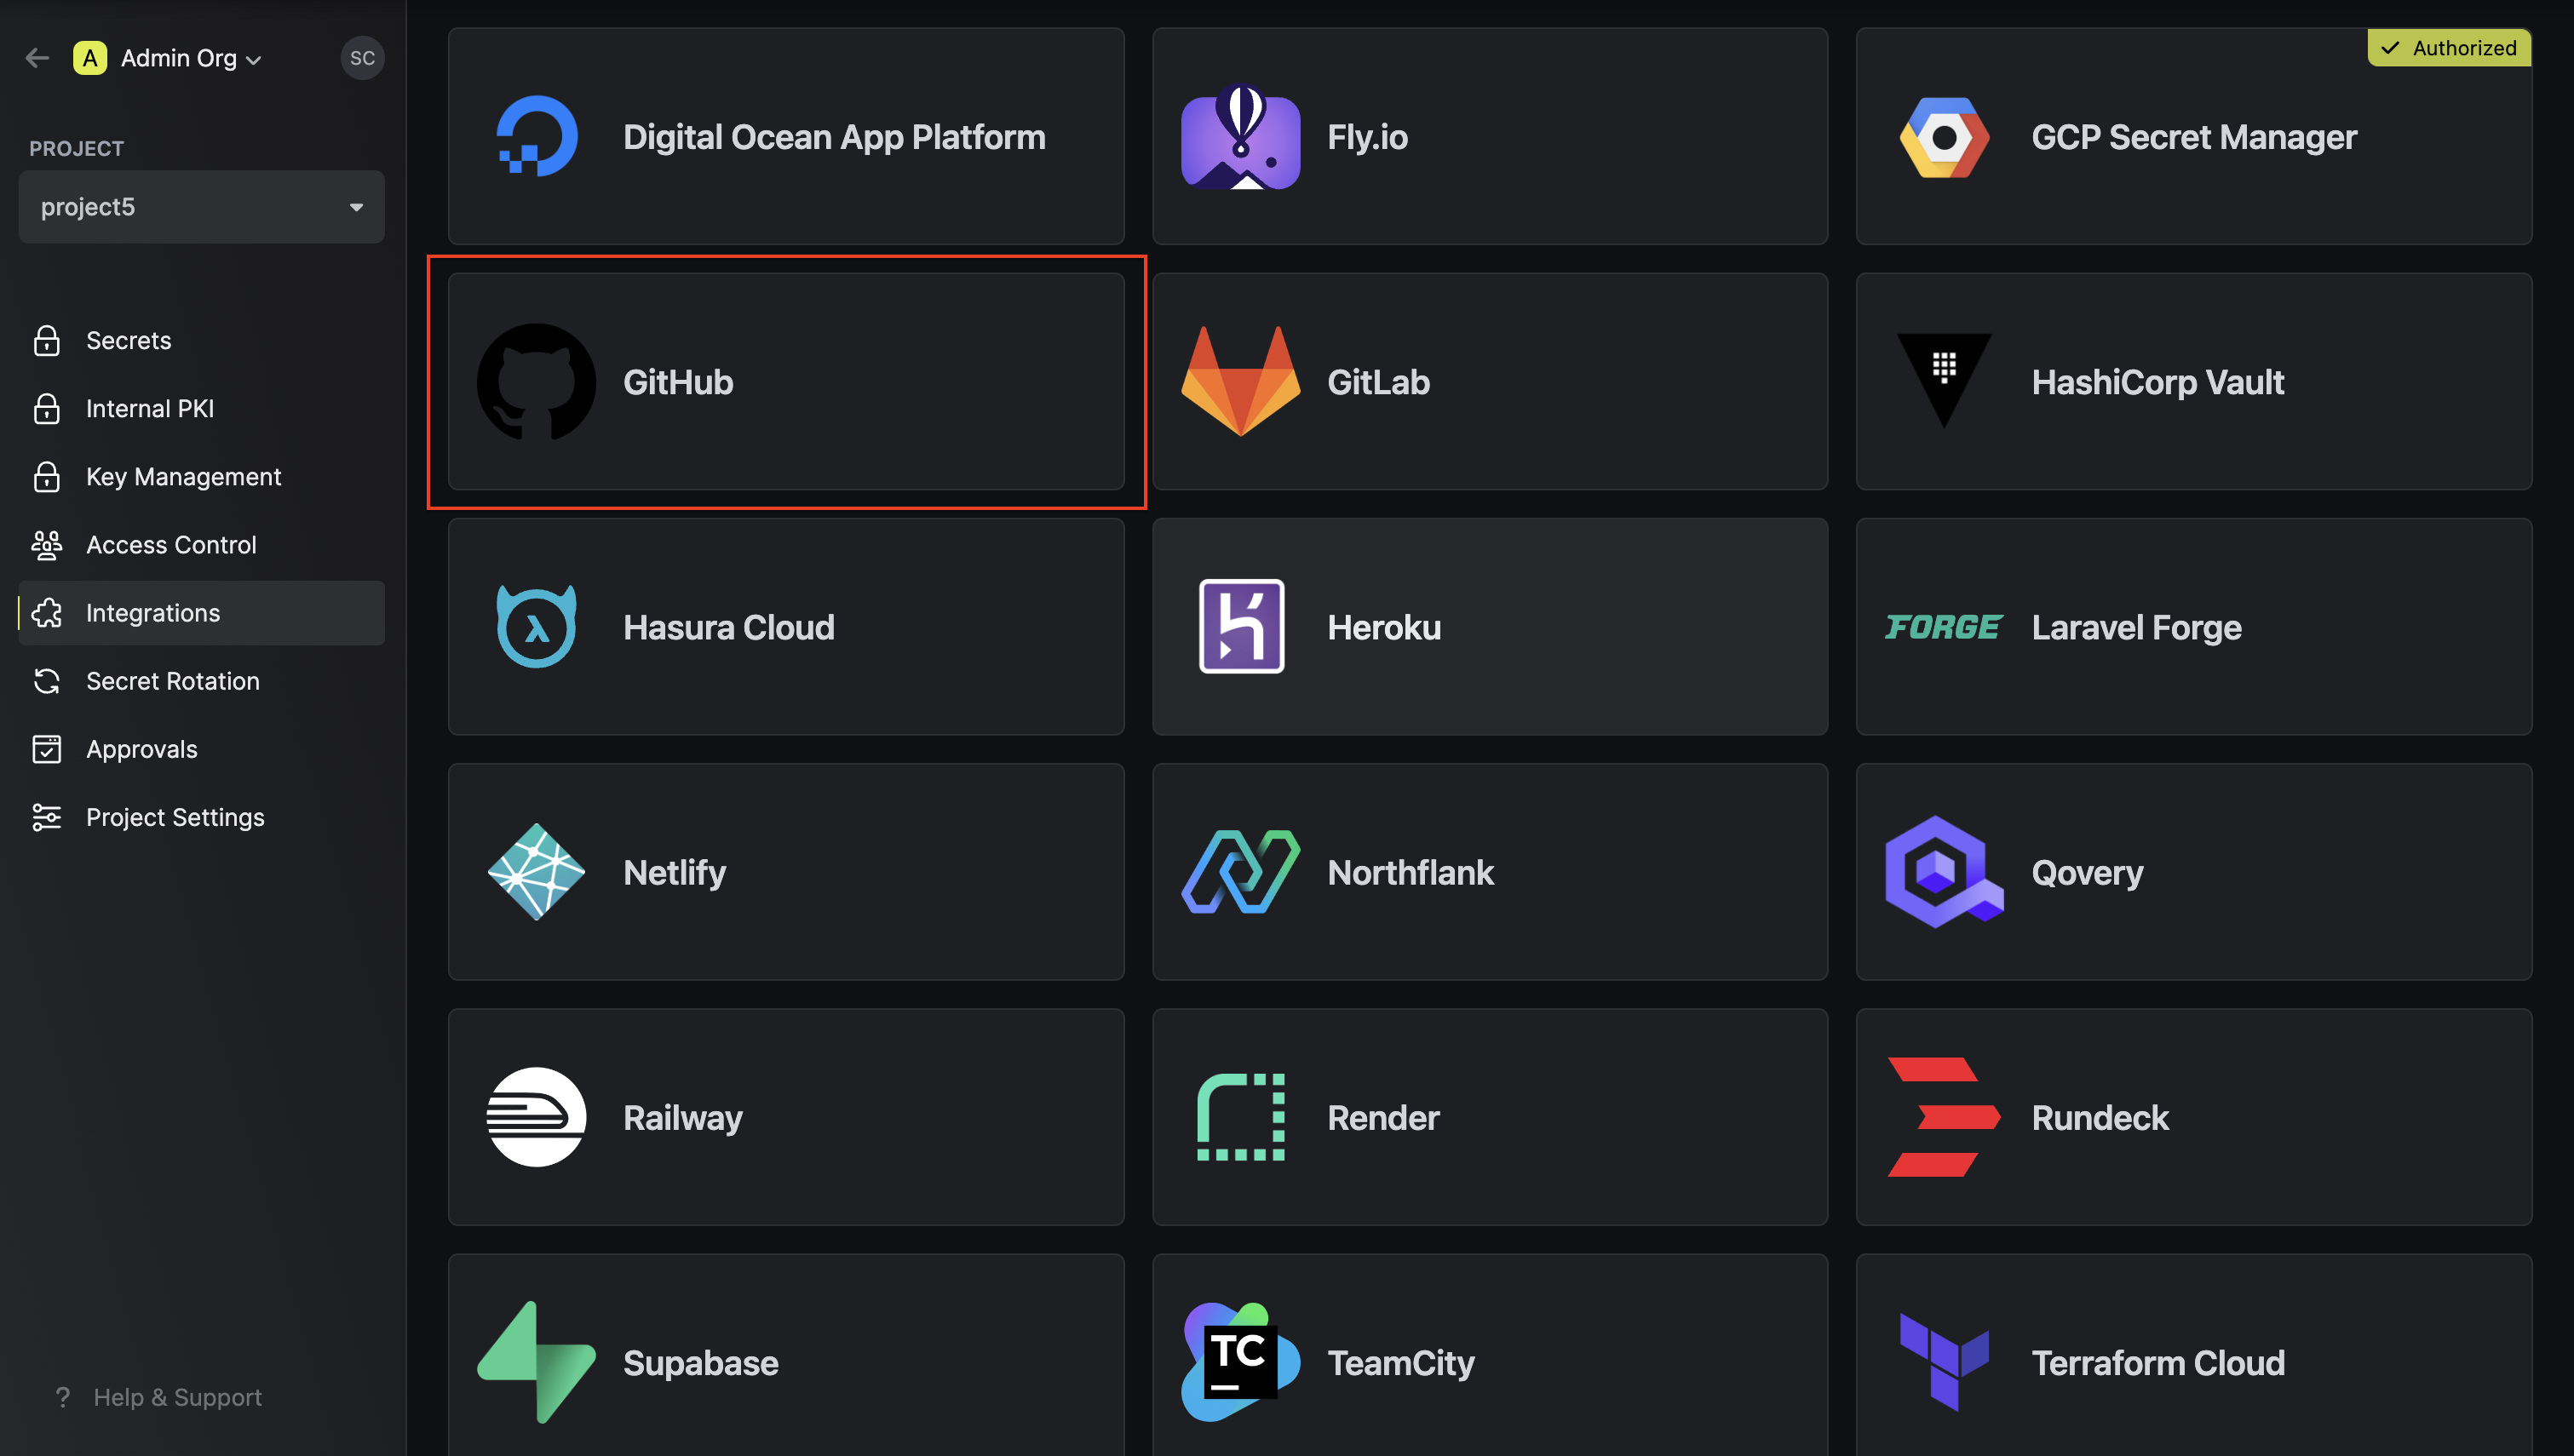Viewport: 2574px width, 1456px height.
Task: Click the Qovery hexagon logo
Action: click(x=1944, y=872)
